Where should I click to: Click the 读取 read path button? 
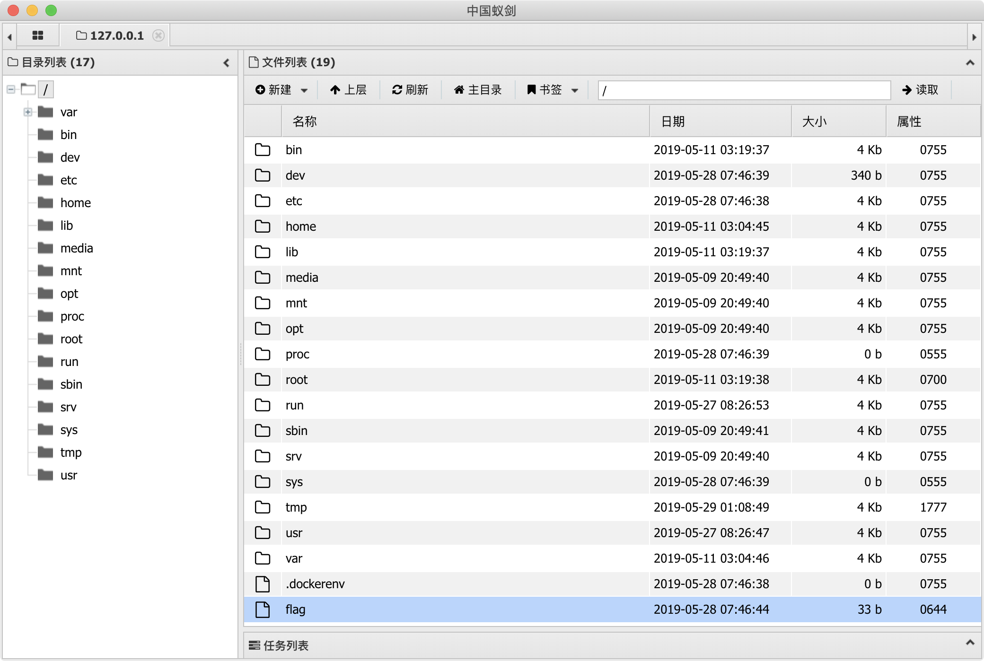click(920, 90)
